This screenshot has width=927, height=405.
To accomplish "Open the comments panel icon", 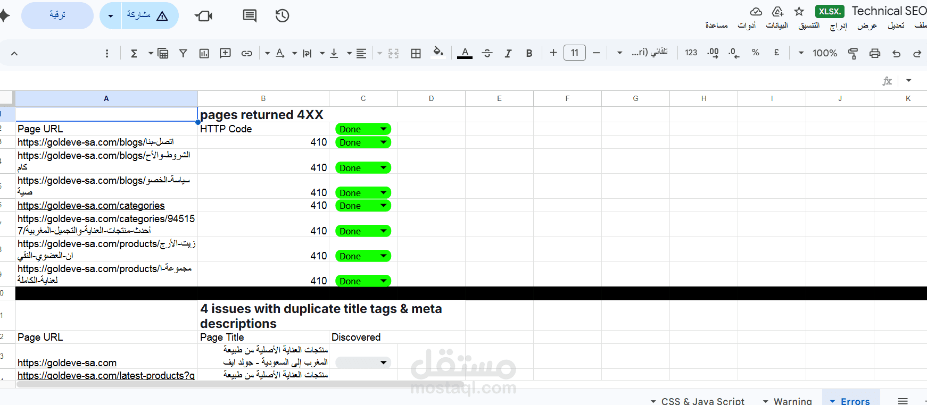I will [250, 16].
